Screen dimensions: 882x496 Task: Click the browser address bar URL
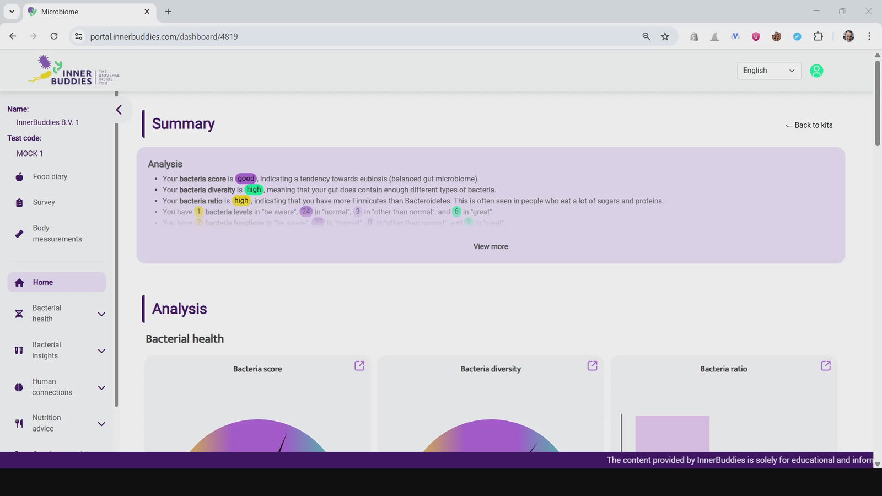[164, 36]
